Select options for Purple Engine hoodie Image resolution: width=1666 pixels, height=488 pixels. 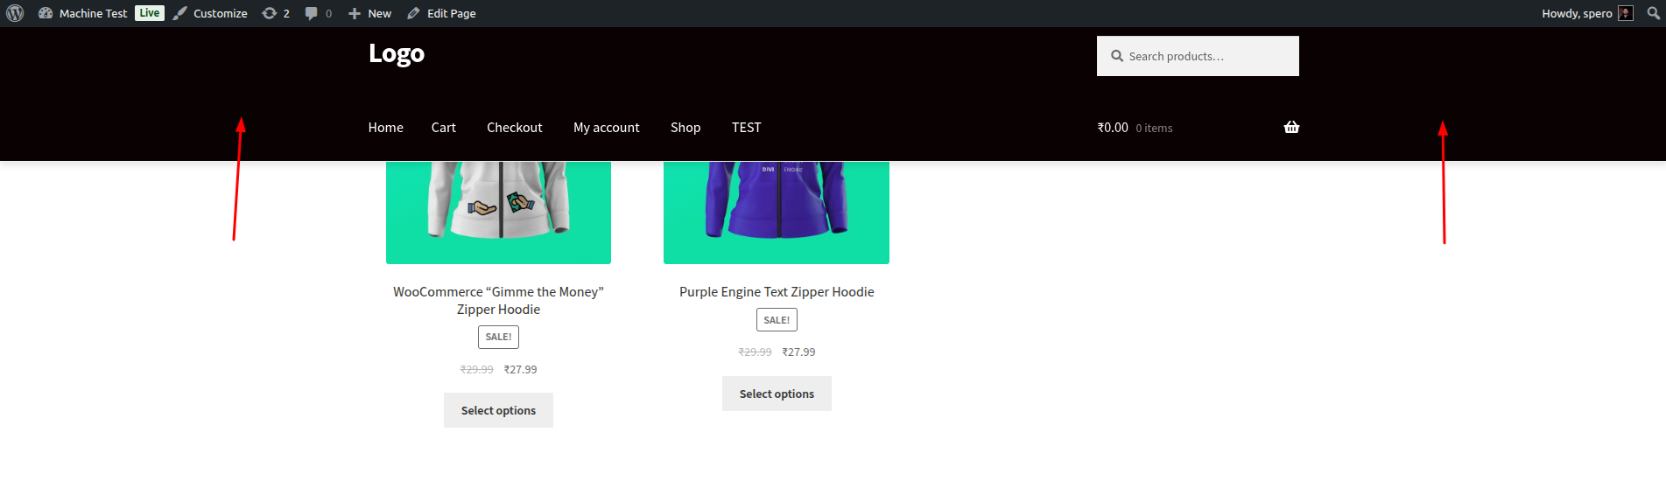tap(777, 394)
